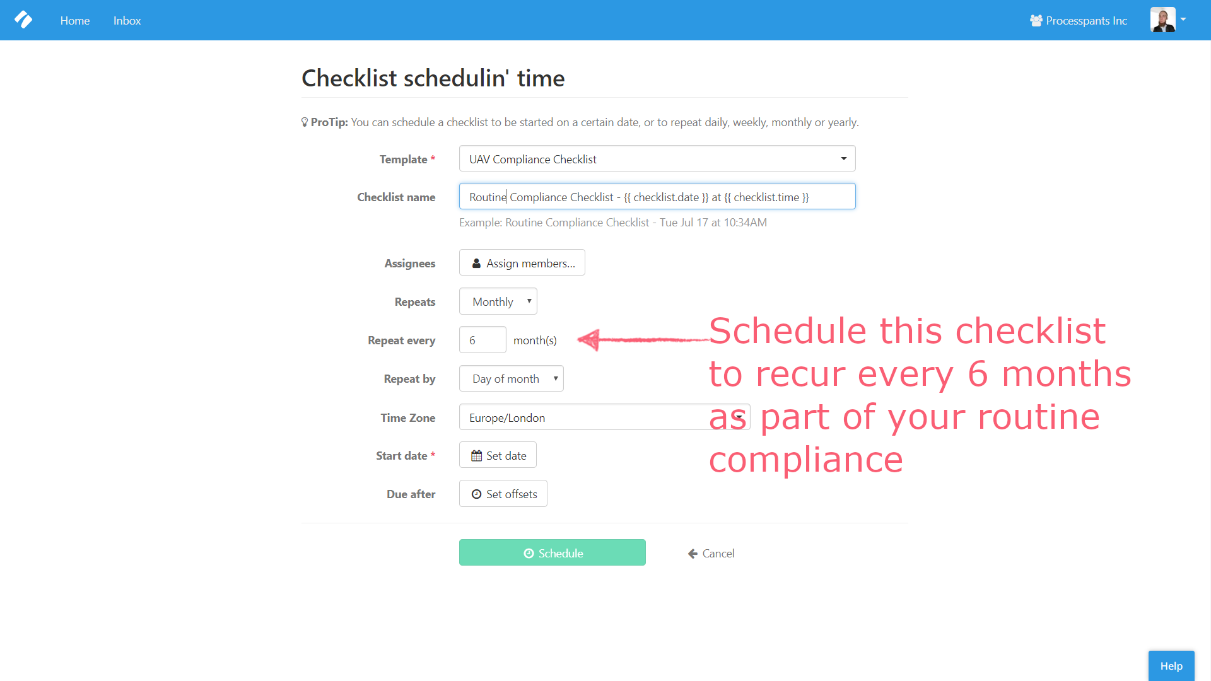
Task: Click the Home navigation icon
Action: click(76, 20)
